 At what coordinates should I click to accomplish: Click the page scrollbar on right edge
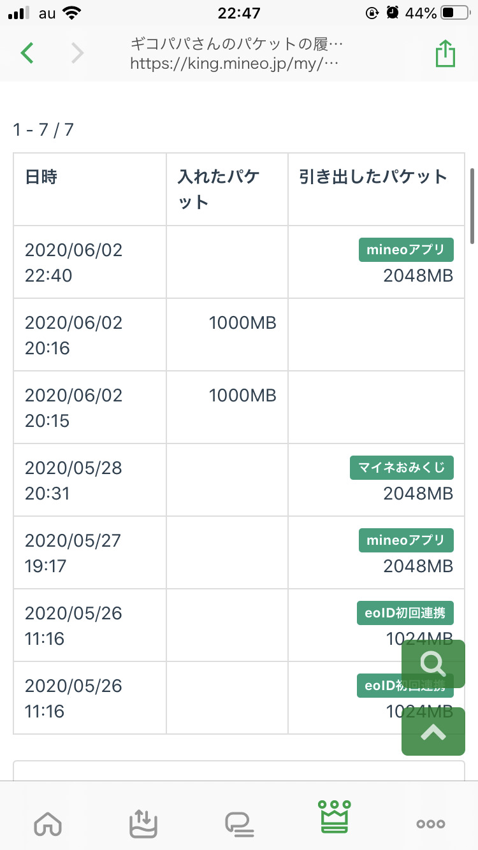[x=472, y=205]
